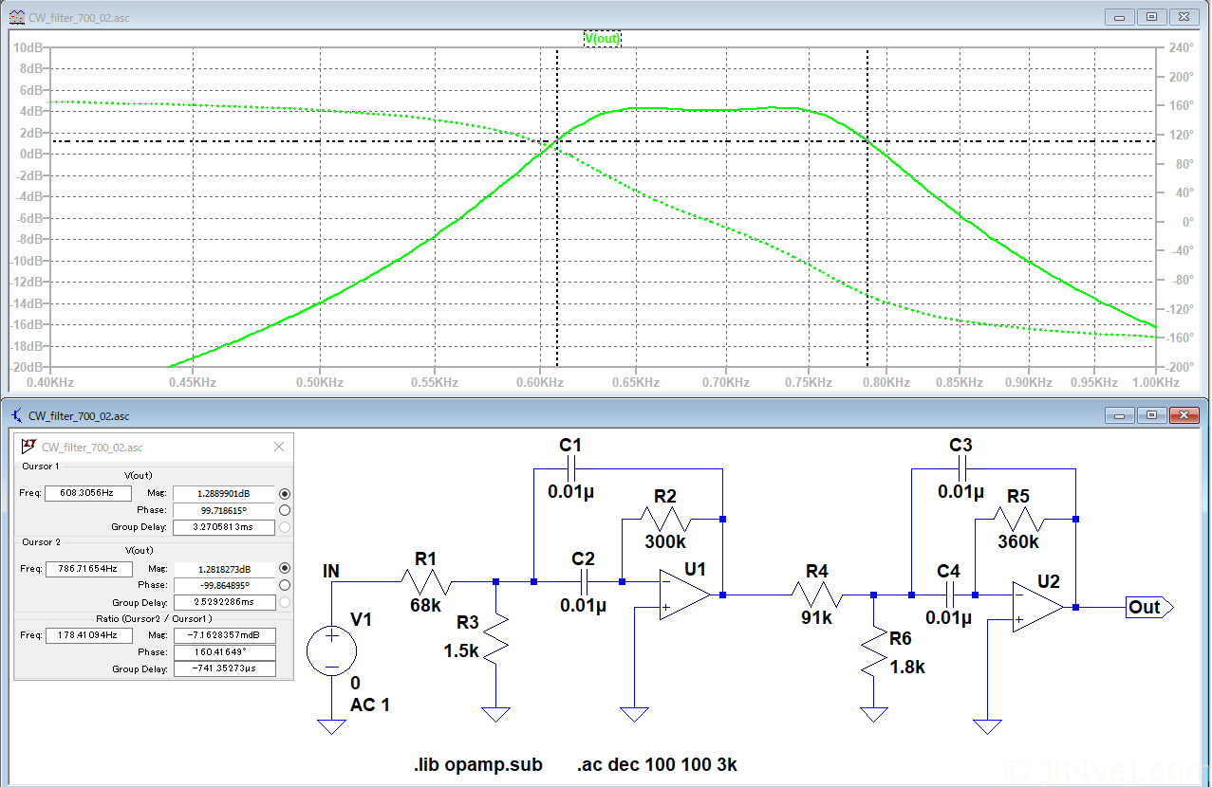This screenshot has width=1212, height=787.
Task: Click Cursor 2 Mag field 1.2818273dB
Action: (223, 568)
